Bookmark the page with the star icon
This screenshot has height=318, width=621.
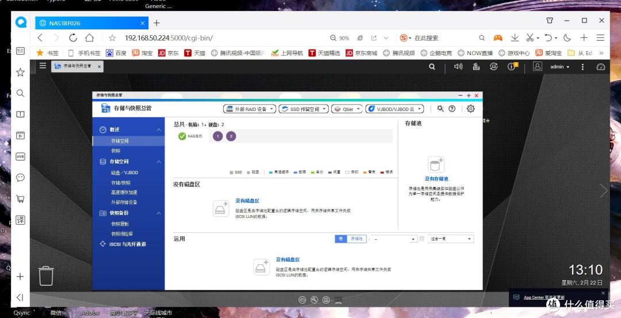tap(112, 38)
